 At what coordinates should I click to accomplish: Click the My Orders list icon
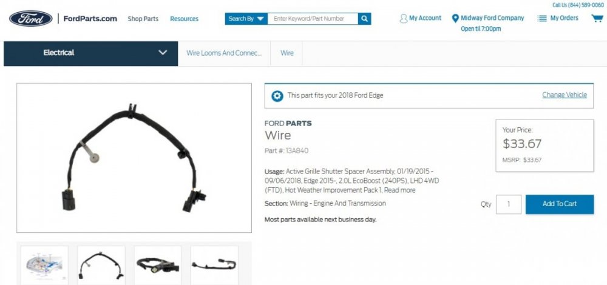tap(542, 18)
